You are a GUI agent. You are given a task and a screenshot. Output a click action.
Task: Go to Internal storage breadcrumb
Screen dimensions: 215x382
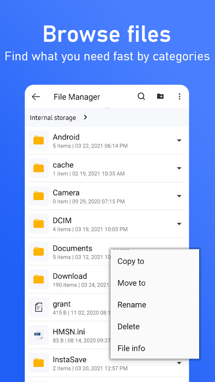click(x=53, y=117)
